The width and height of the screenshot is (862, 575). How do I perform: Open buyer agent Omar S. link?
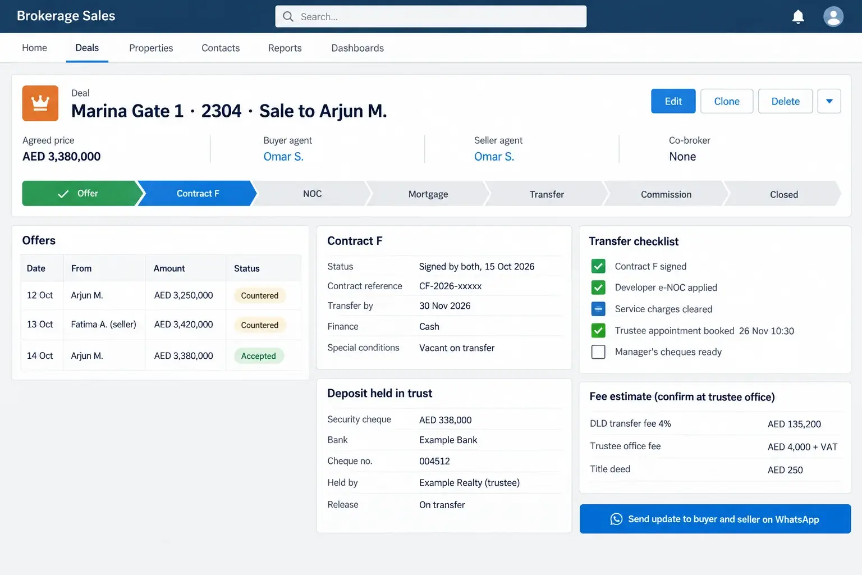tap(283, 157)
